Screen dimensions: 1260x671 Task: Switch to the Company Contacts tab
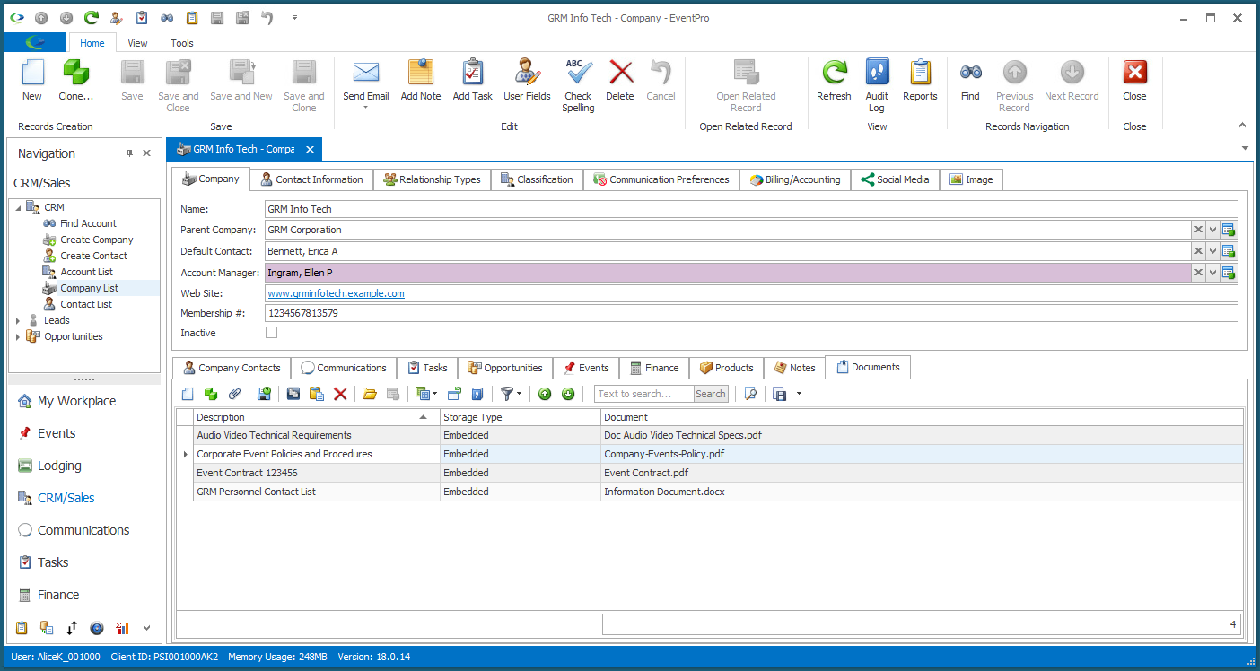tap(232, 368)
